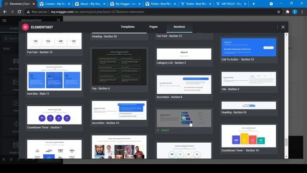Go back in the browser

coord(5,12)
